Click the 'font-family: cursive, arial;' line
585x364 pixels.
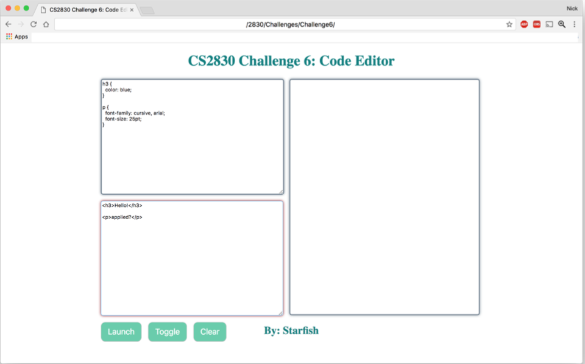135,113
